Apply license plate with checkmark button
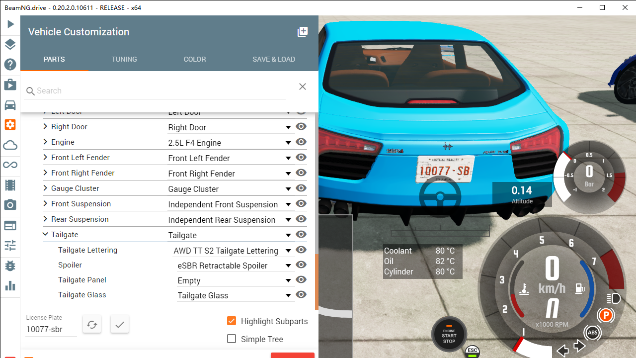 [x=120, y=325]
